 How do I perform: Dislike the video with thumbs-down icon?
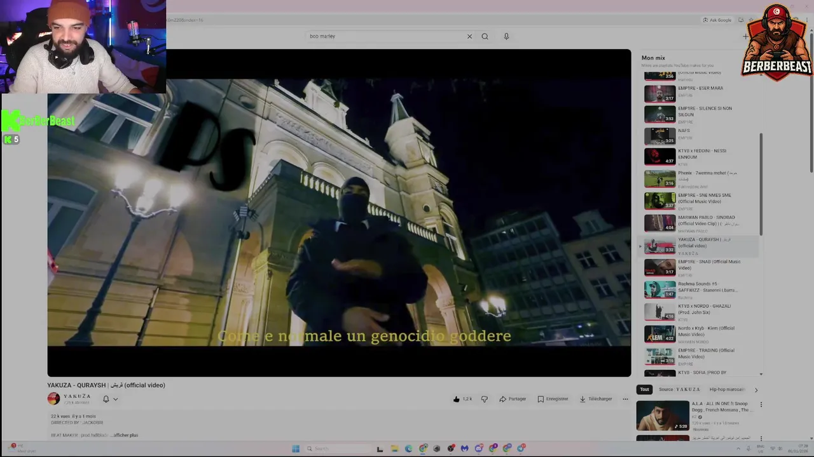pyautogui.click(x=484, y=399)
